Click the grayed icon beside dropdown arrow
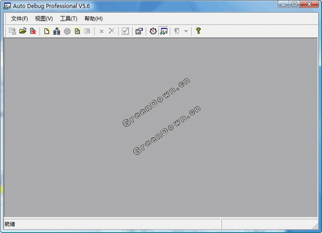The height and width of the screenshot is (233, 322). [x=177, y=31]
